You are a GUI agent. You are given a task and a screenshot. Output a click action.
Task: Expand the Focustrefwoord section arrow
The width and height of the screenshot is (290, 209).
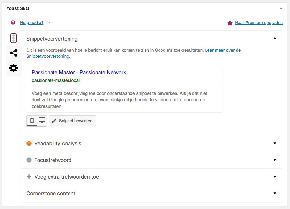coord(275,160)
